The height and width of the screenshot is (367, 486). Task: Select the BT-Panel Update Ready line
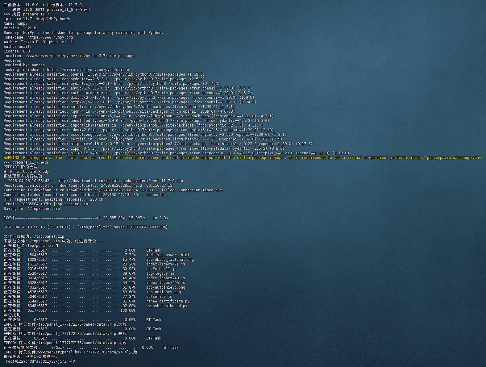(26, 172)
